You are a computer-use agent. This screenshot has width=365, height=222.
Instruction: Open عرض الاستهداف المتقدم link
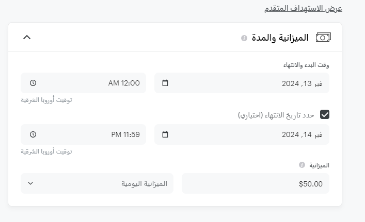pos(304,8)
